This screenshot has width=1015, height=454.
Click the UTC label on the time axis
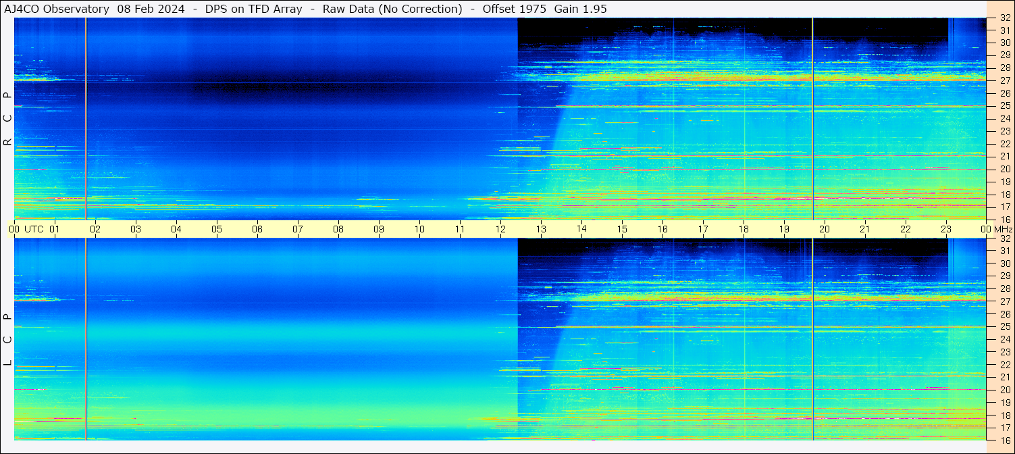[x=34, y=229]
